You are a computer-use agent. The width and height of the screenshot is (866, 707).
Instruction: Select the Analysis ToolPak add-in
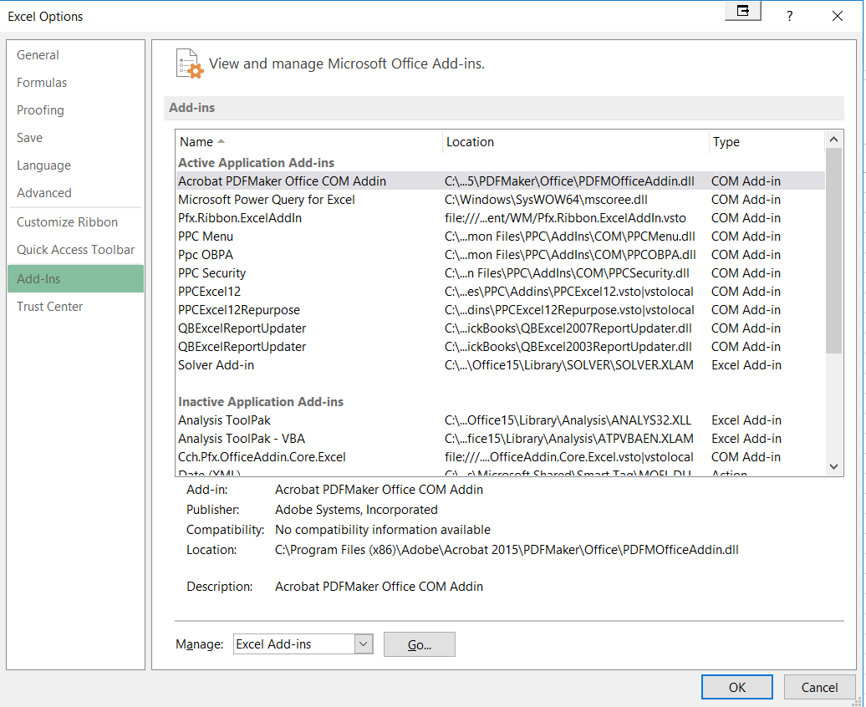click(x=224, y=420)
